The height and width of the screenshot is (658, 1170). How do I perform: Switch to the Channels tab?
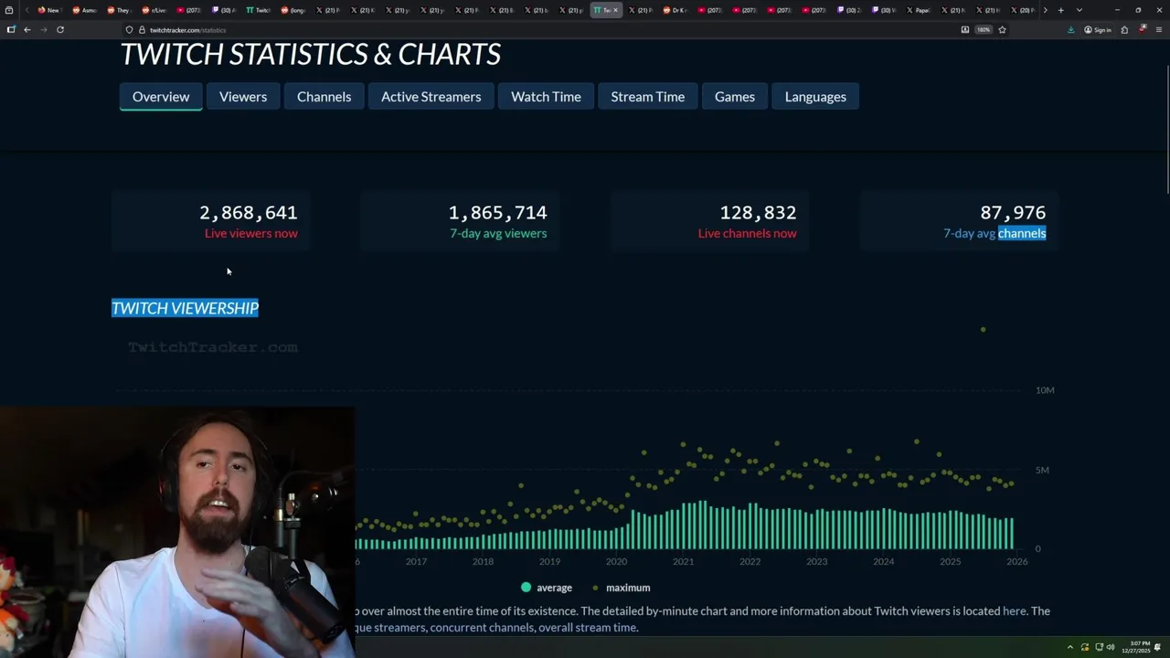[x=324, y=96]
